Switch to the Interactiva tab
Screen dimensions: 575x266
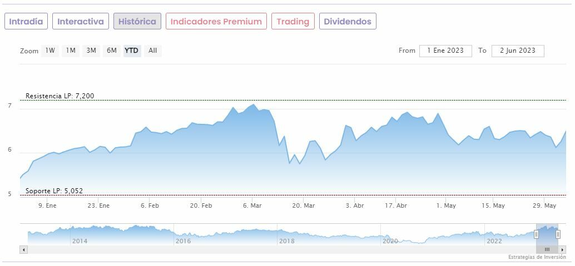click(x=81, y=22)
